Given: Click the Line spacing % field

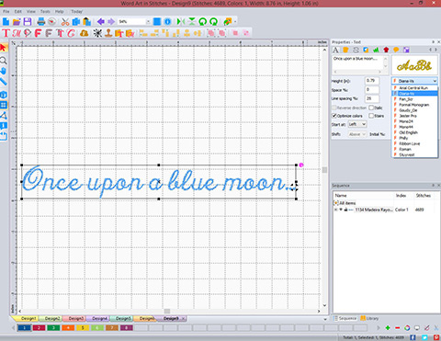Looking at the screenshot, I should (372, 98).
